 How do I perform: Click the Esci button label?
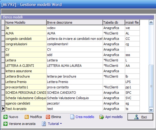[144, 117]
